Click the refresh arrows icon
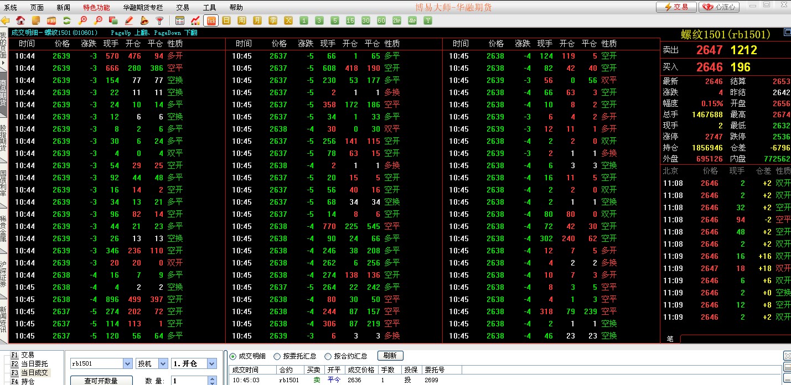Screen dimensions: 791x385 (x=66, y=19)
